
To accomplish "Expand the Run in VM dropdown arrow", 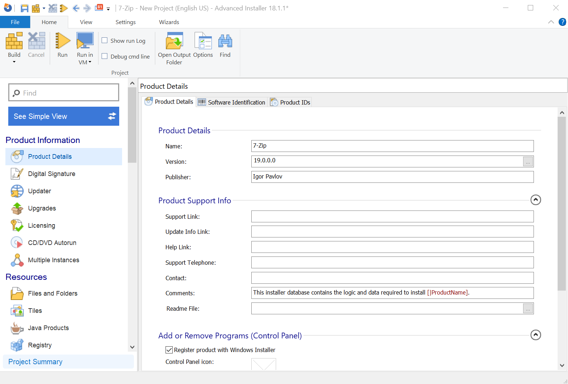I will (90, 62).
